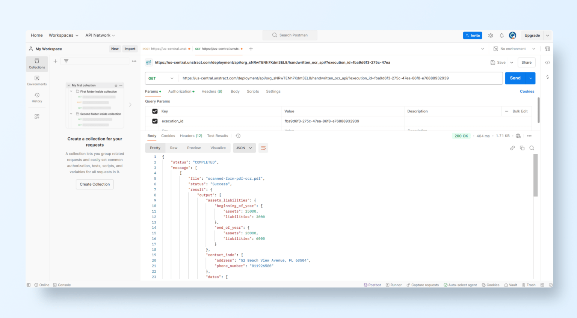Viewport: 577px width, 318px height.
Task: Open the Postman Console
Action: [62, 285]
